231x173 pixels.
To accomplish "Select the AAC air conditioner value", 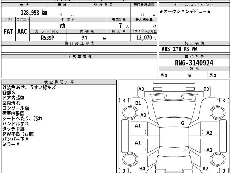I will [x=22, y=31].
